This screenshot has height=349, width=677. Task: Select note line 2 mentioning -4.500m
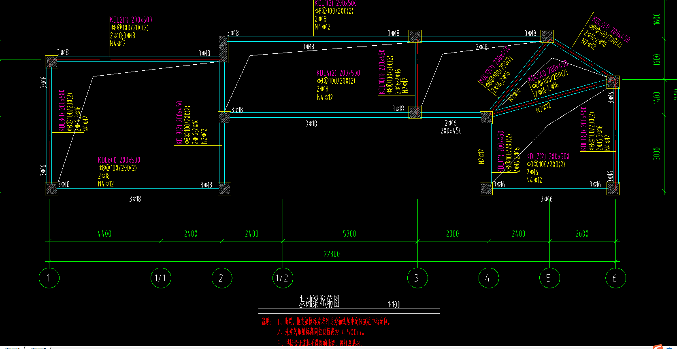pyautogui.click(x=321, y=332)
